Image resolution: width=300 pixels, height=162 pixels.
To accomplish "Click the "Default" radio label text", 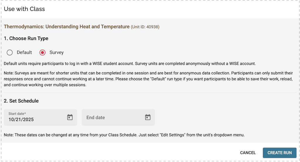I will [x=24, y=53].
